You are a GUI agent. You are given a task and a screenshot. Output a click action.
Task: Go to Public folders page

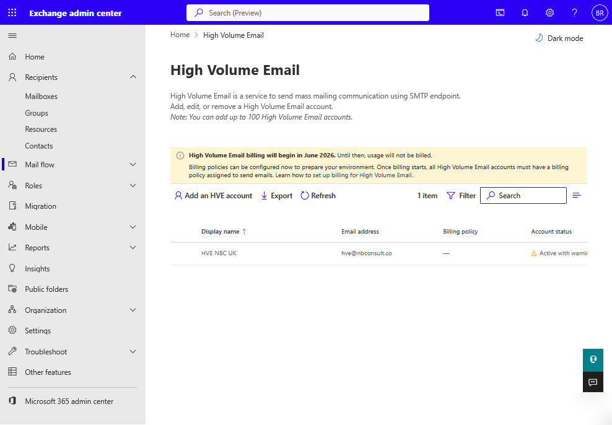46,289
